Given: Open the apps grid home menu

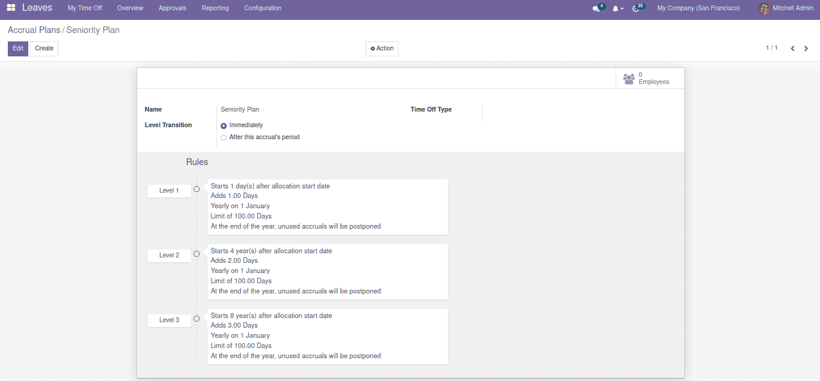Looking at the screenshot, I should (x=11, y=8).
